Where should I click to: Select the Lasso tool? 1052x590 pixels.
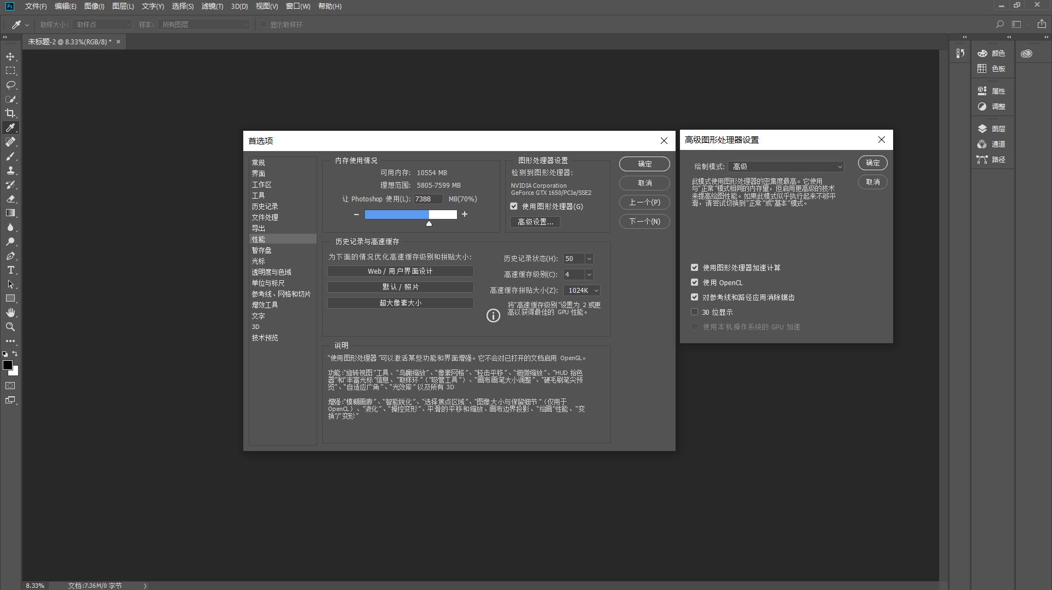point(10,85)
